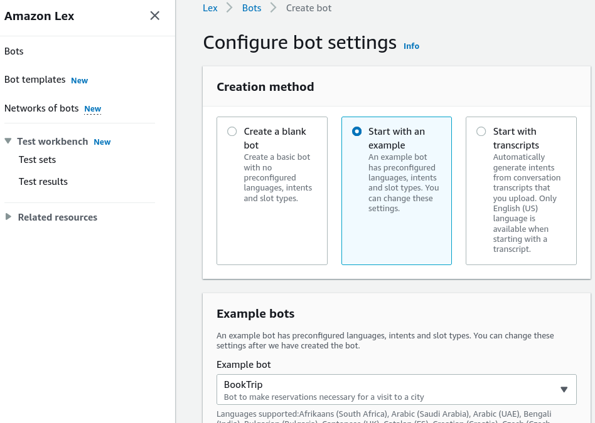
Task: Click the Start with transcripts description text
Action: pos(527,203)
